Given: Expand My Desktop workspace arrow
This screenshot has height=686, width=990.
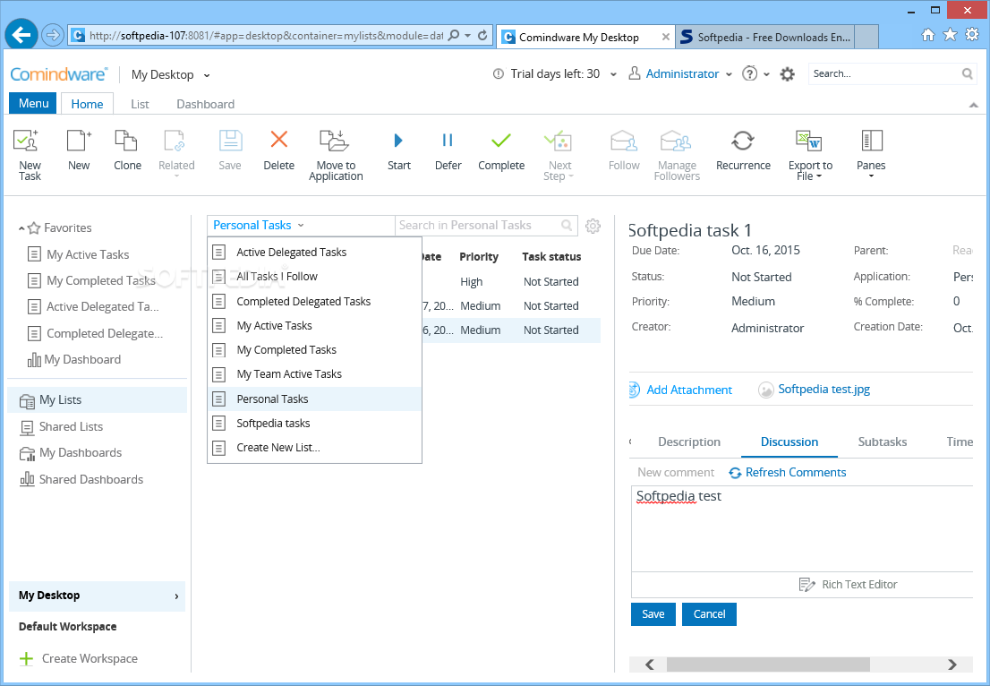Looking at the screenshot, I should click(x=176, y=596).
